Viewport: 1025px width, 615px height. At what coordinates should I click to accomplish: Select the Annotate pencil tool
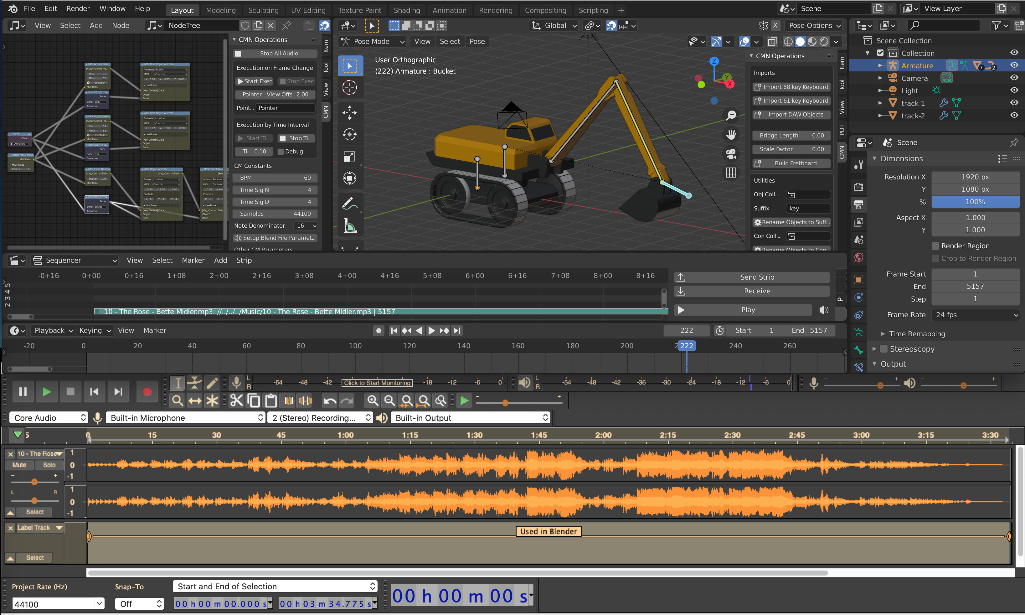click(x=350, y=204)
